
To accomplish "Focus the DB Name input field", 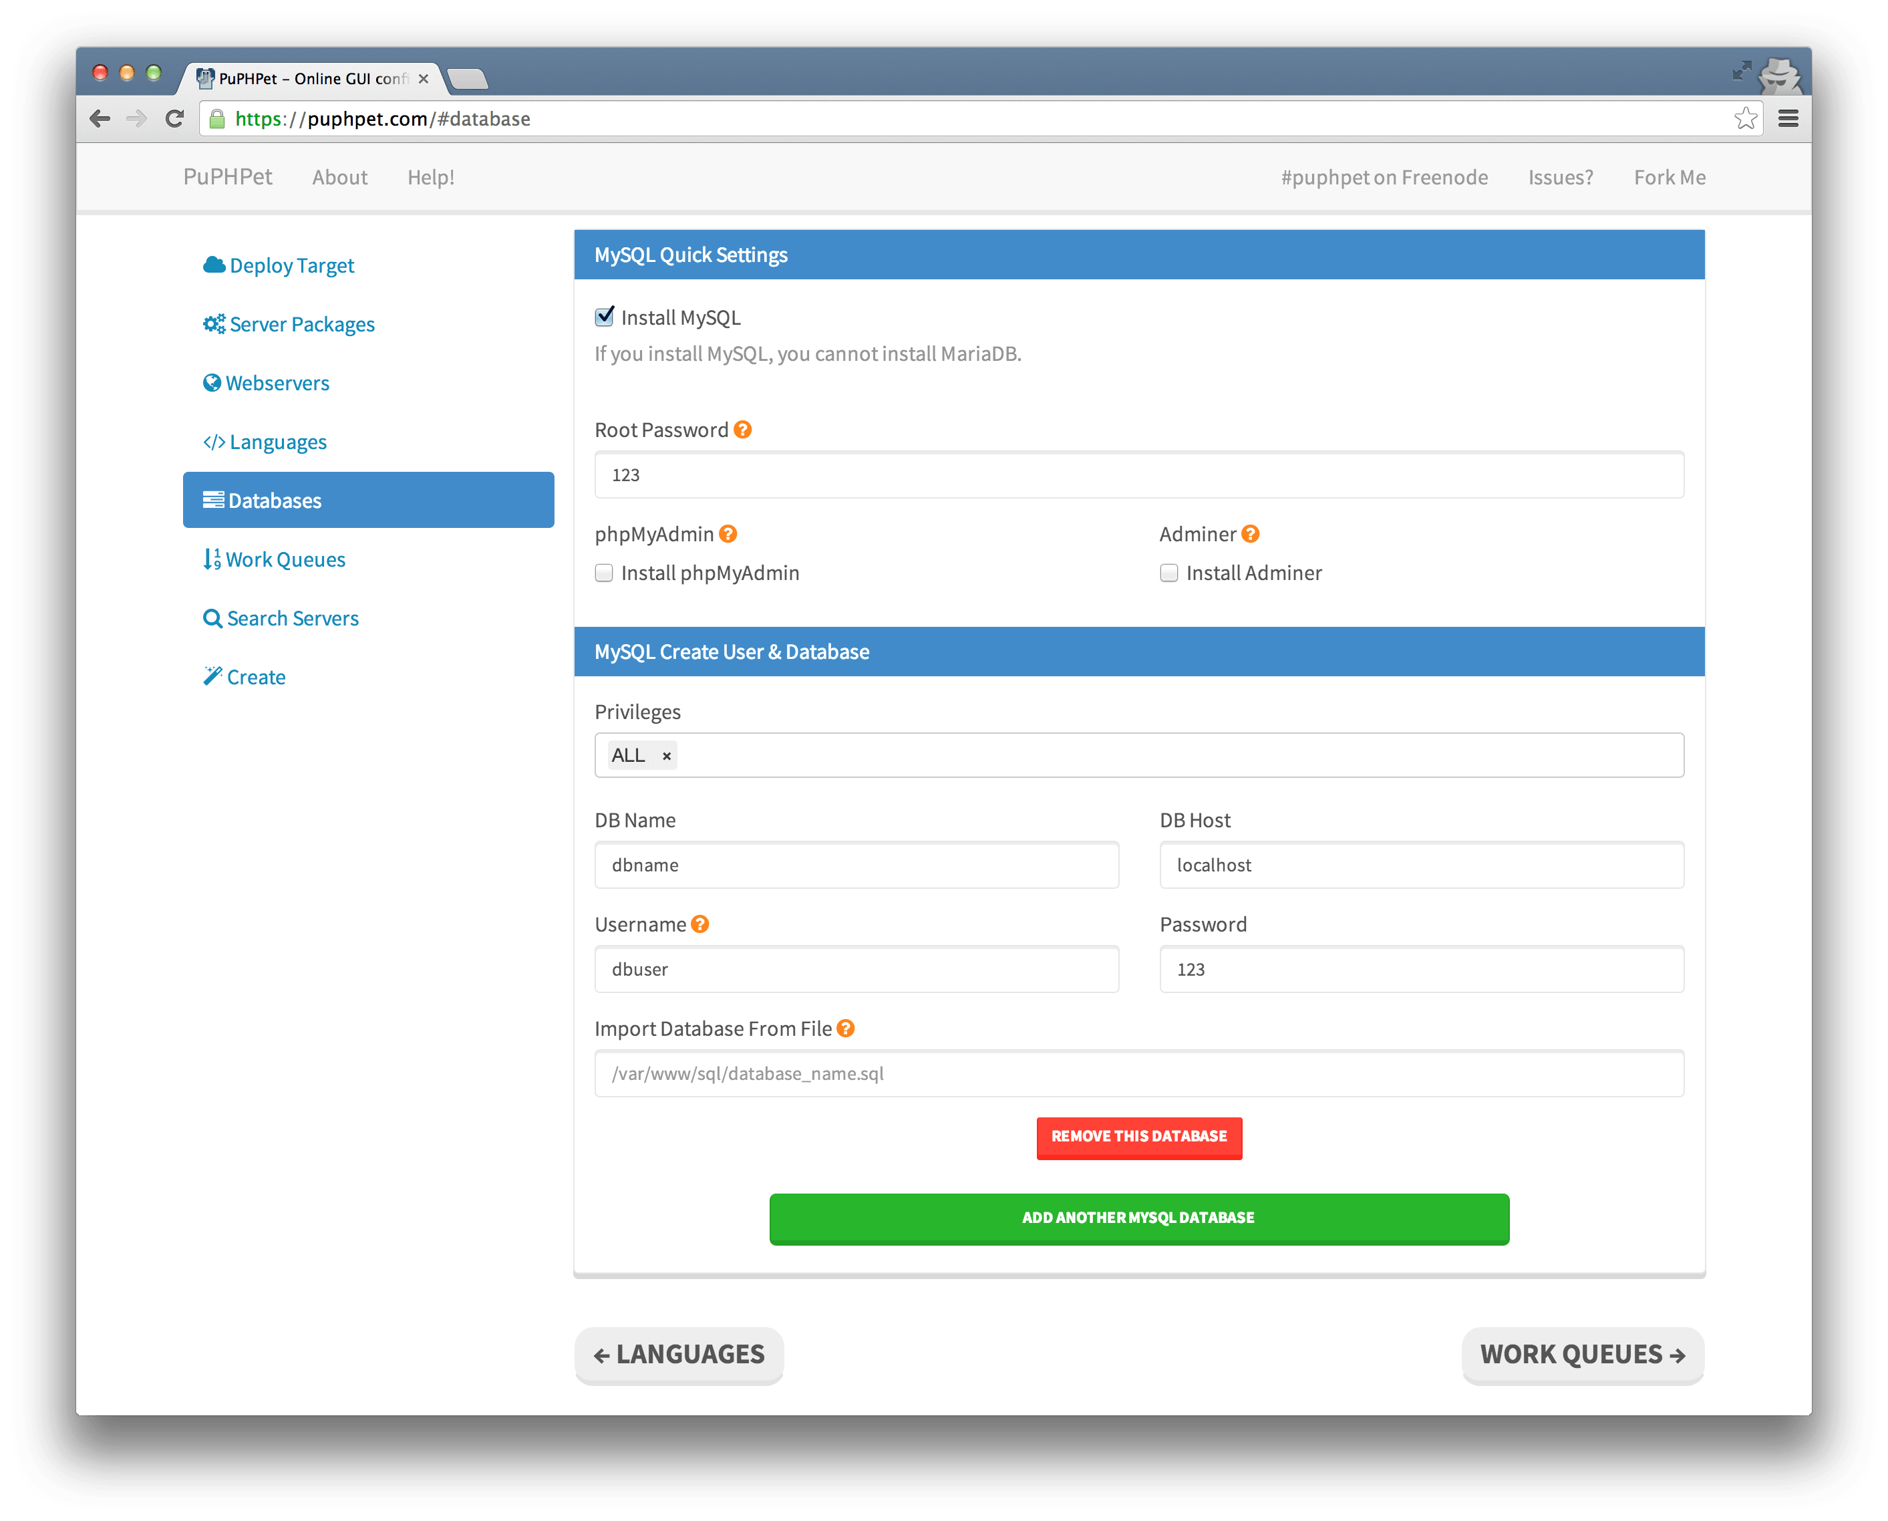I will coord(856,865).
